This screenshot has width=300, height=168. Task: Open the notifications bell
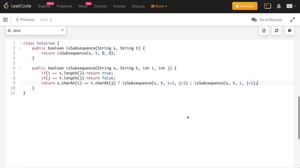click(x=279, y=6)
